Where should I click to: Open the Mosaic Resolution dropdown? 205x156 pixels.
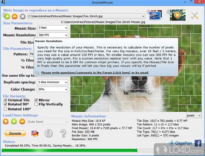(x=53, y=35)
